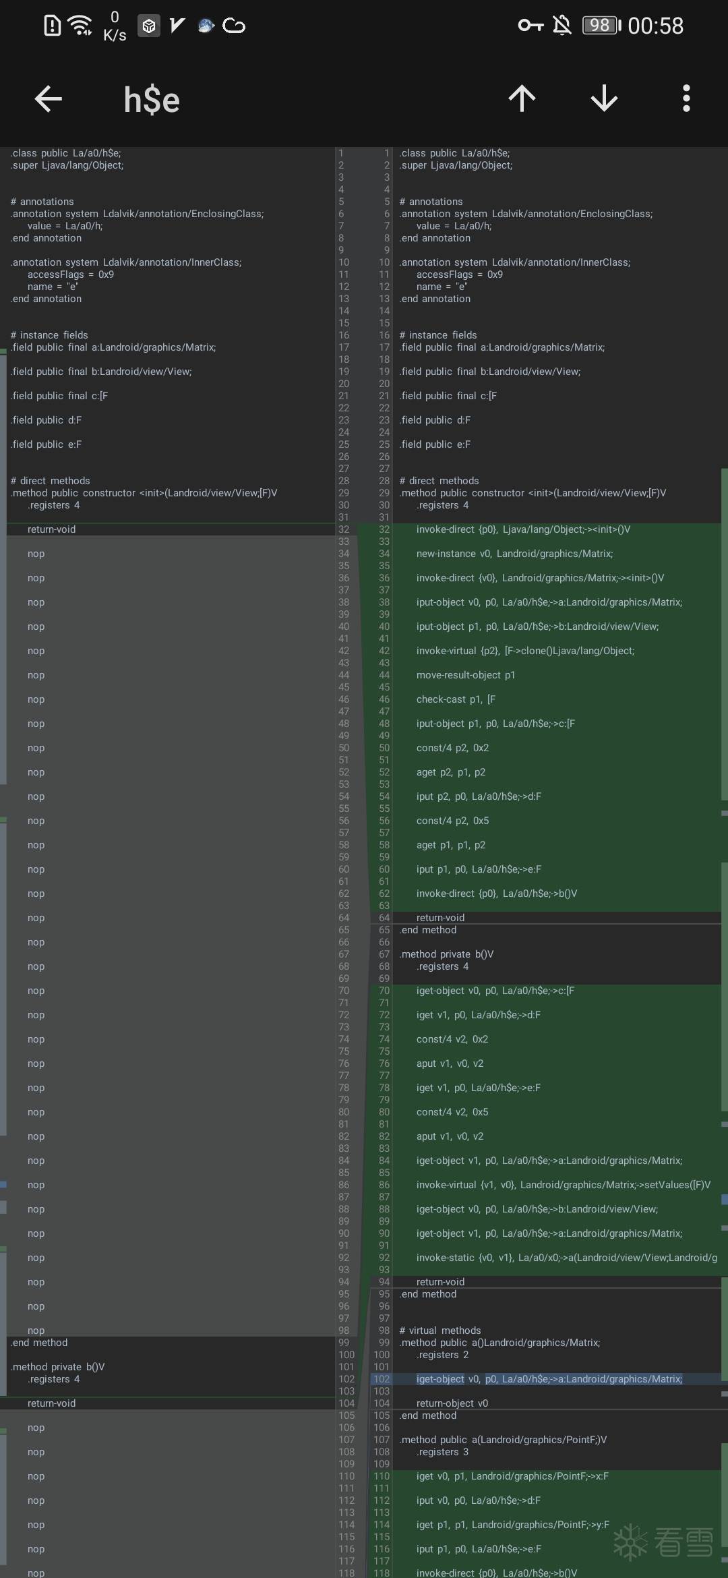Tap the h$e title in the toolbar
This screenshot has height=1578, width=728.
152,100
